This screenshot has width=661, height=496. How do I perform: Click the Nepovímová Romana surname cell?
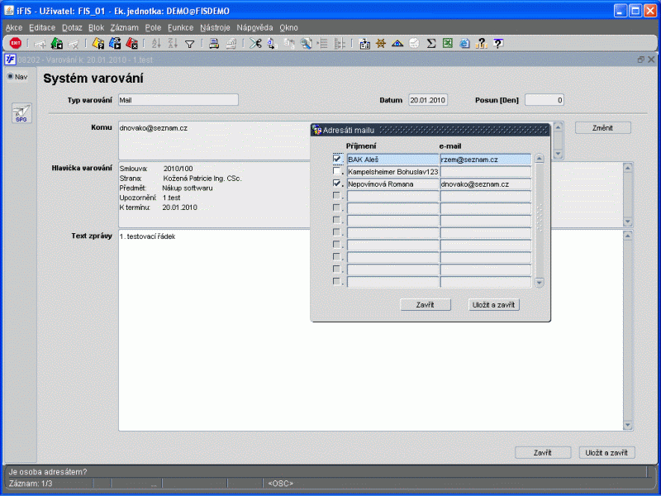[x=392, y=184]
